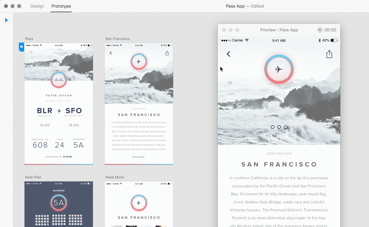Click READ MORE link on San Francisco artboard

(x=139, y=157)
